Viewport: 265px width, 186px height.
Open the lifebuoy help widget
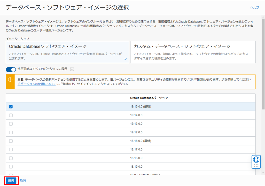(x=256, y=159)
